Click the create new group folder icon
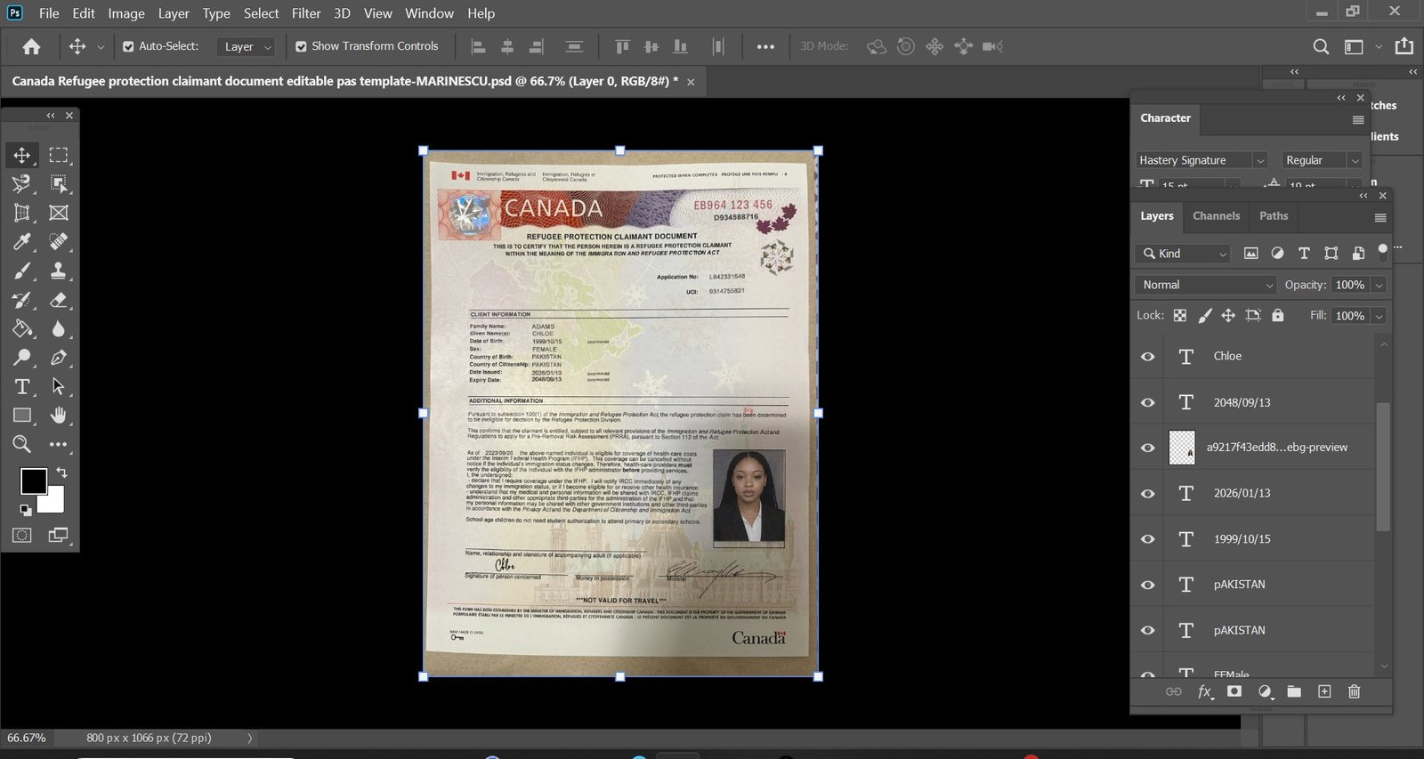The image size is (1424, 759). 1294,691
